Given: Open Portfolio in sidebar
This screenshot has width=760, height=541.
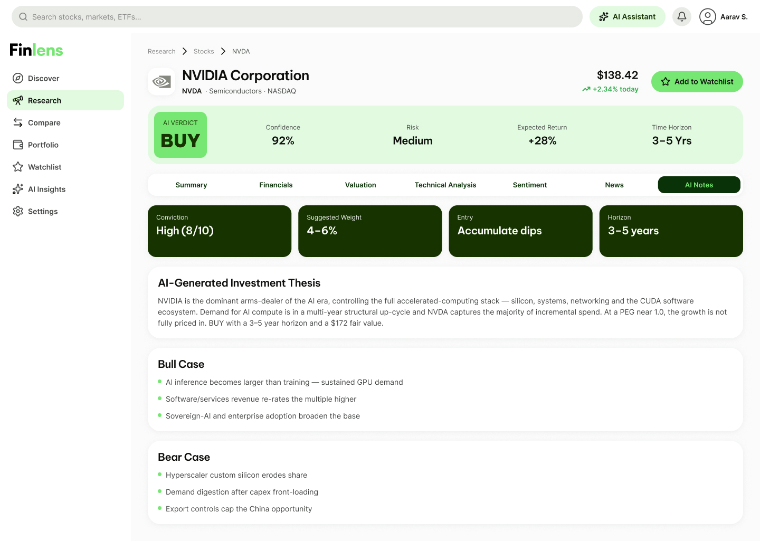Looking at the screenshot, I should [x=65, y=145].
